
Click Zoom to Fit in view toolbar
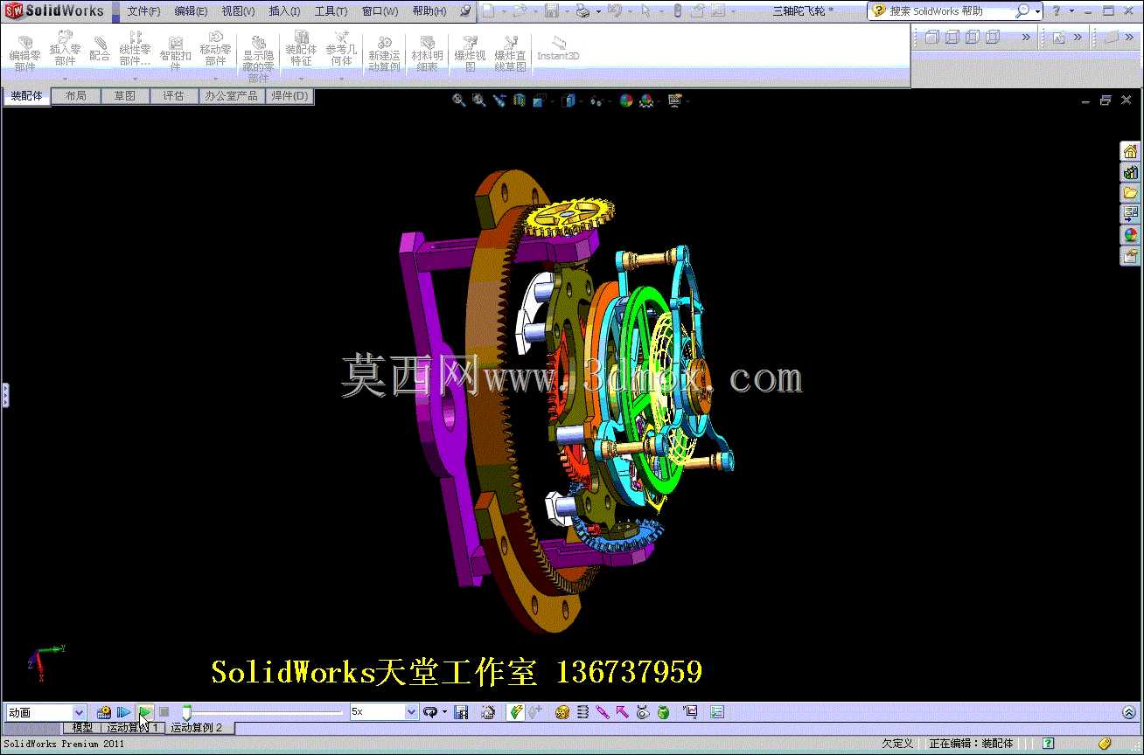pos(458,100)
